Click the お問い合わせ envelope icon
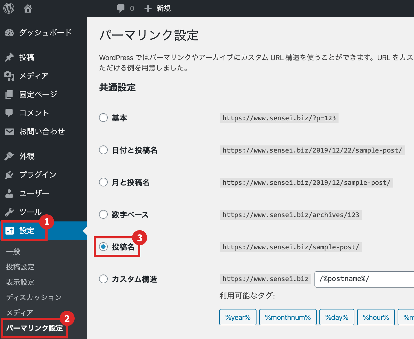Viewport: 414px width, 339px height. click(9, 132)
